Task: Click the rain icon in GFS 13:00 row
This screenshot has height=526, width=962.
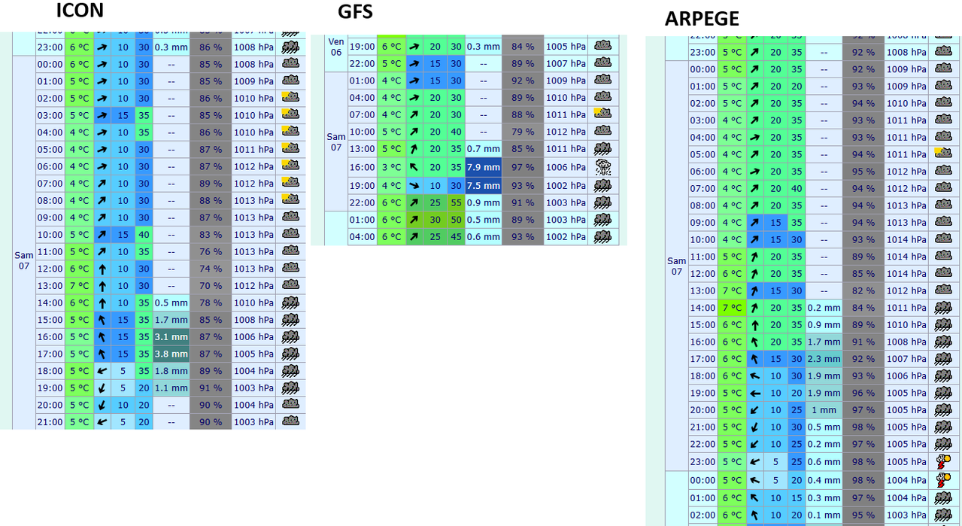Action: point(603,148)
